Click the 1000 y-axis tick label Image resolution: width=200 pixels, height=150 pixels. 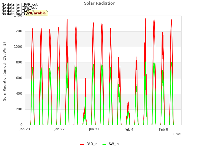click(18, 47)
